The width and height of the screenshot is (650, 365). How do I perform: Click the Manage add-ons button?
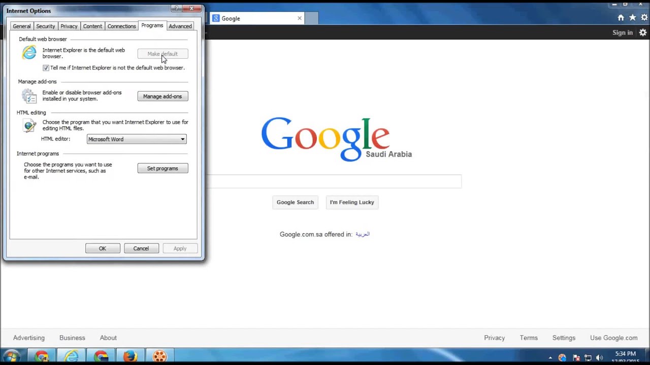tap(162, 96)
